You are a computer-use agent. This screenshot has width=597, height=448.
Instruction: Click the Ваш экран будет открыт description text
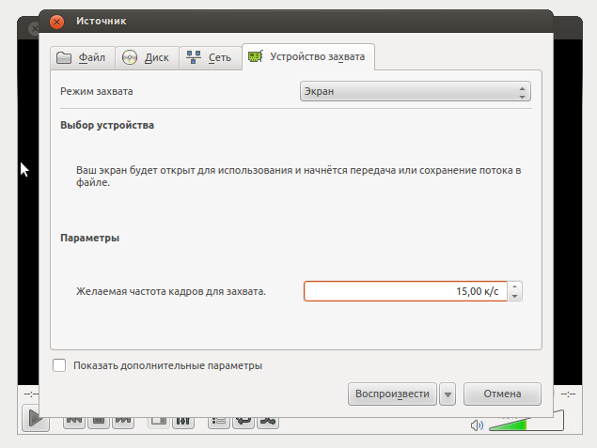coord(299,176)
